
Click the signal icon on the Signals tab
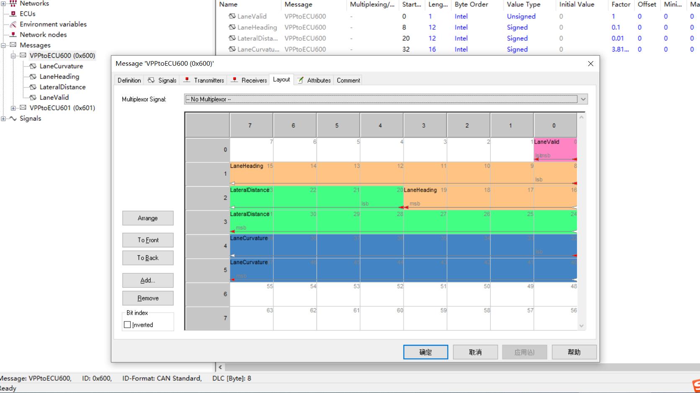click(151, 80)
